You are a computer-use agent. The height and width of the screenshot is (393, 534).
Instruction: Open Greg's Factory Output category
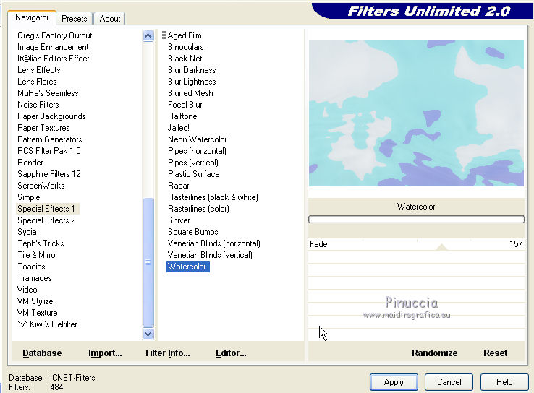pos(54,35)
